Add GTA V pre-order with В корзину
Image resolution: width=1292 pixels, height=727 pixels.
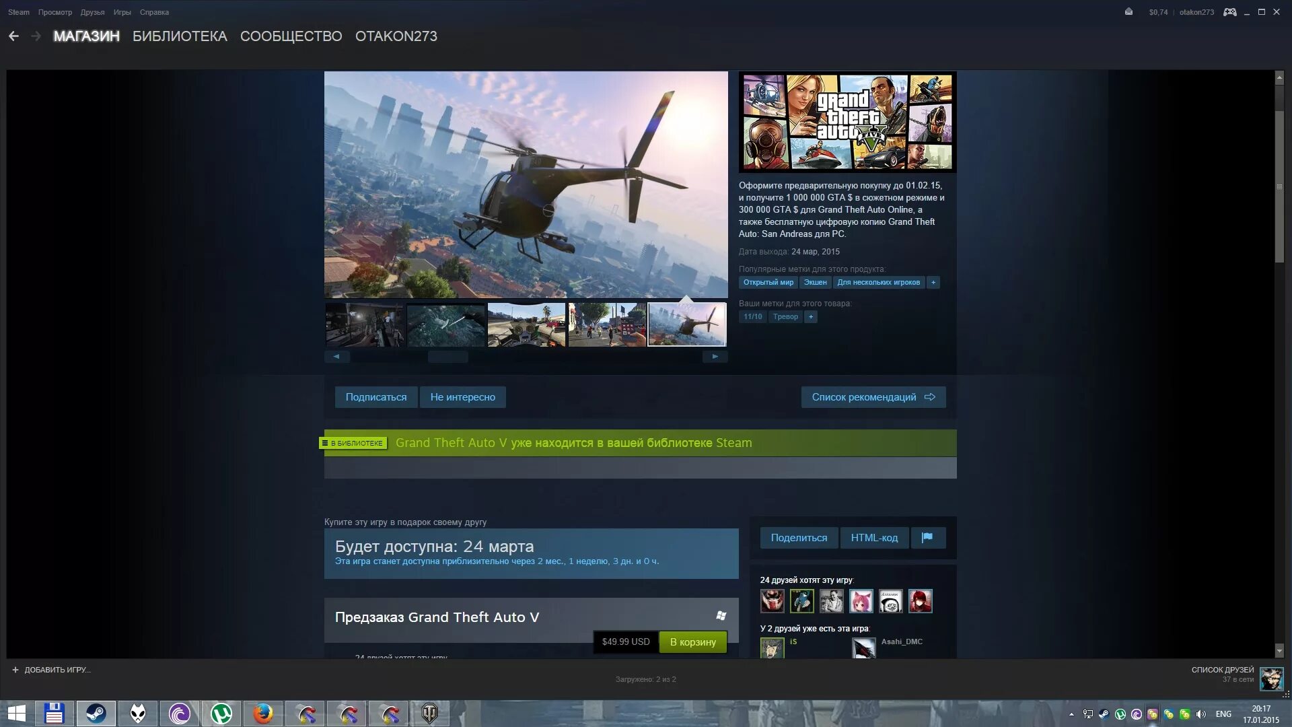(692, 642)
